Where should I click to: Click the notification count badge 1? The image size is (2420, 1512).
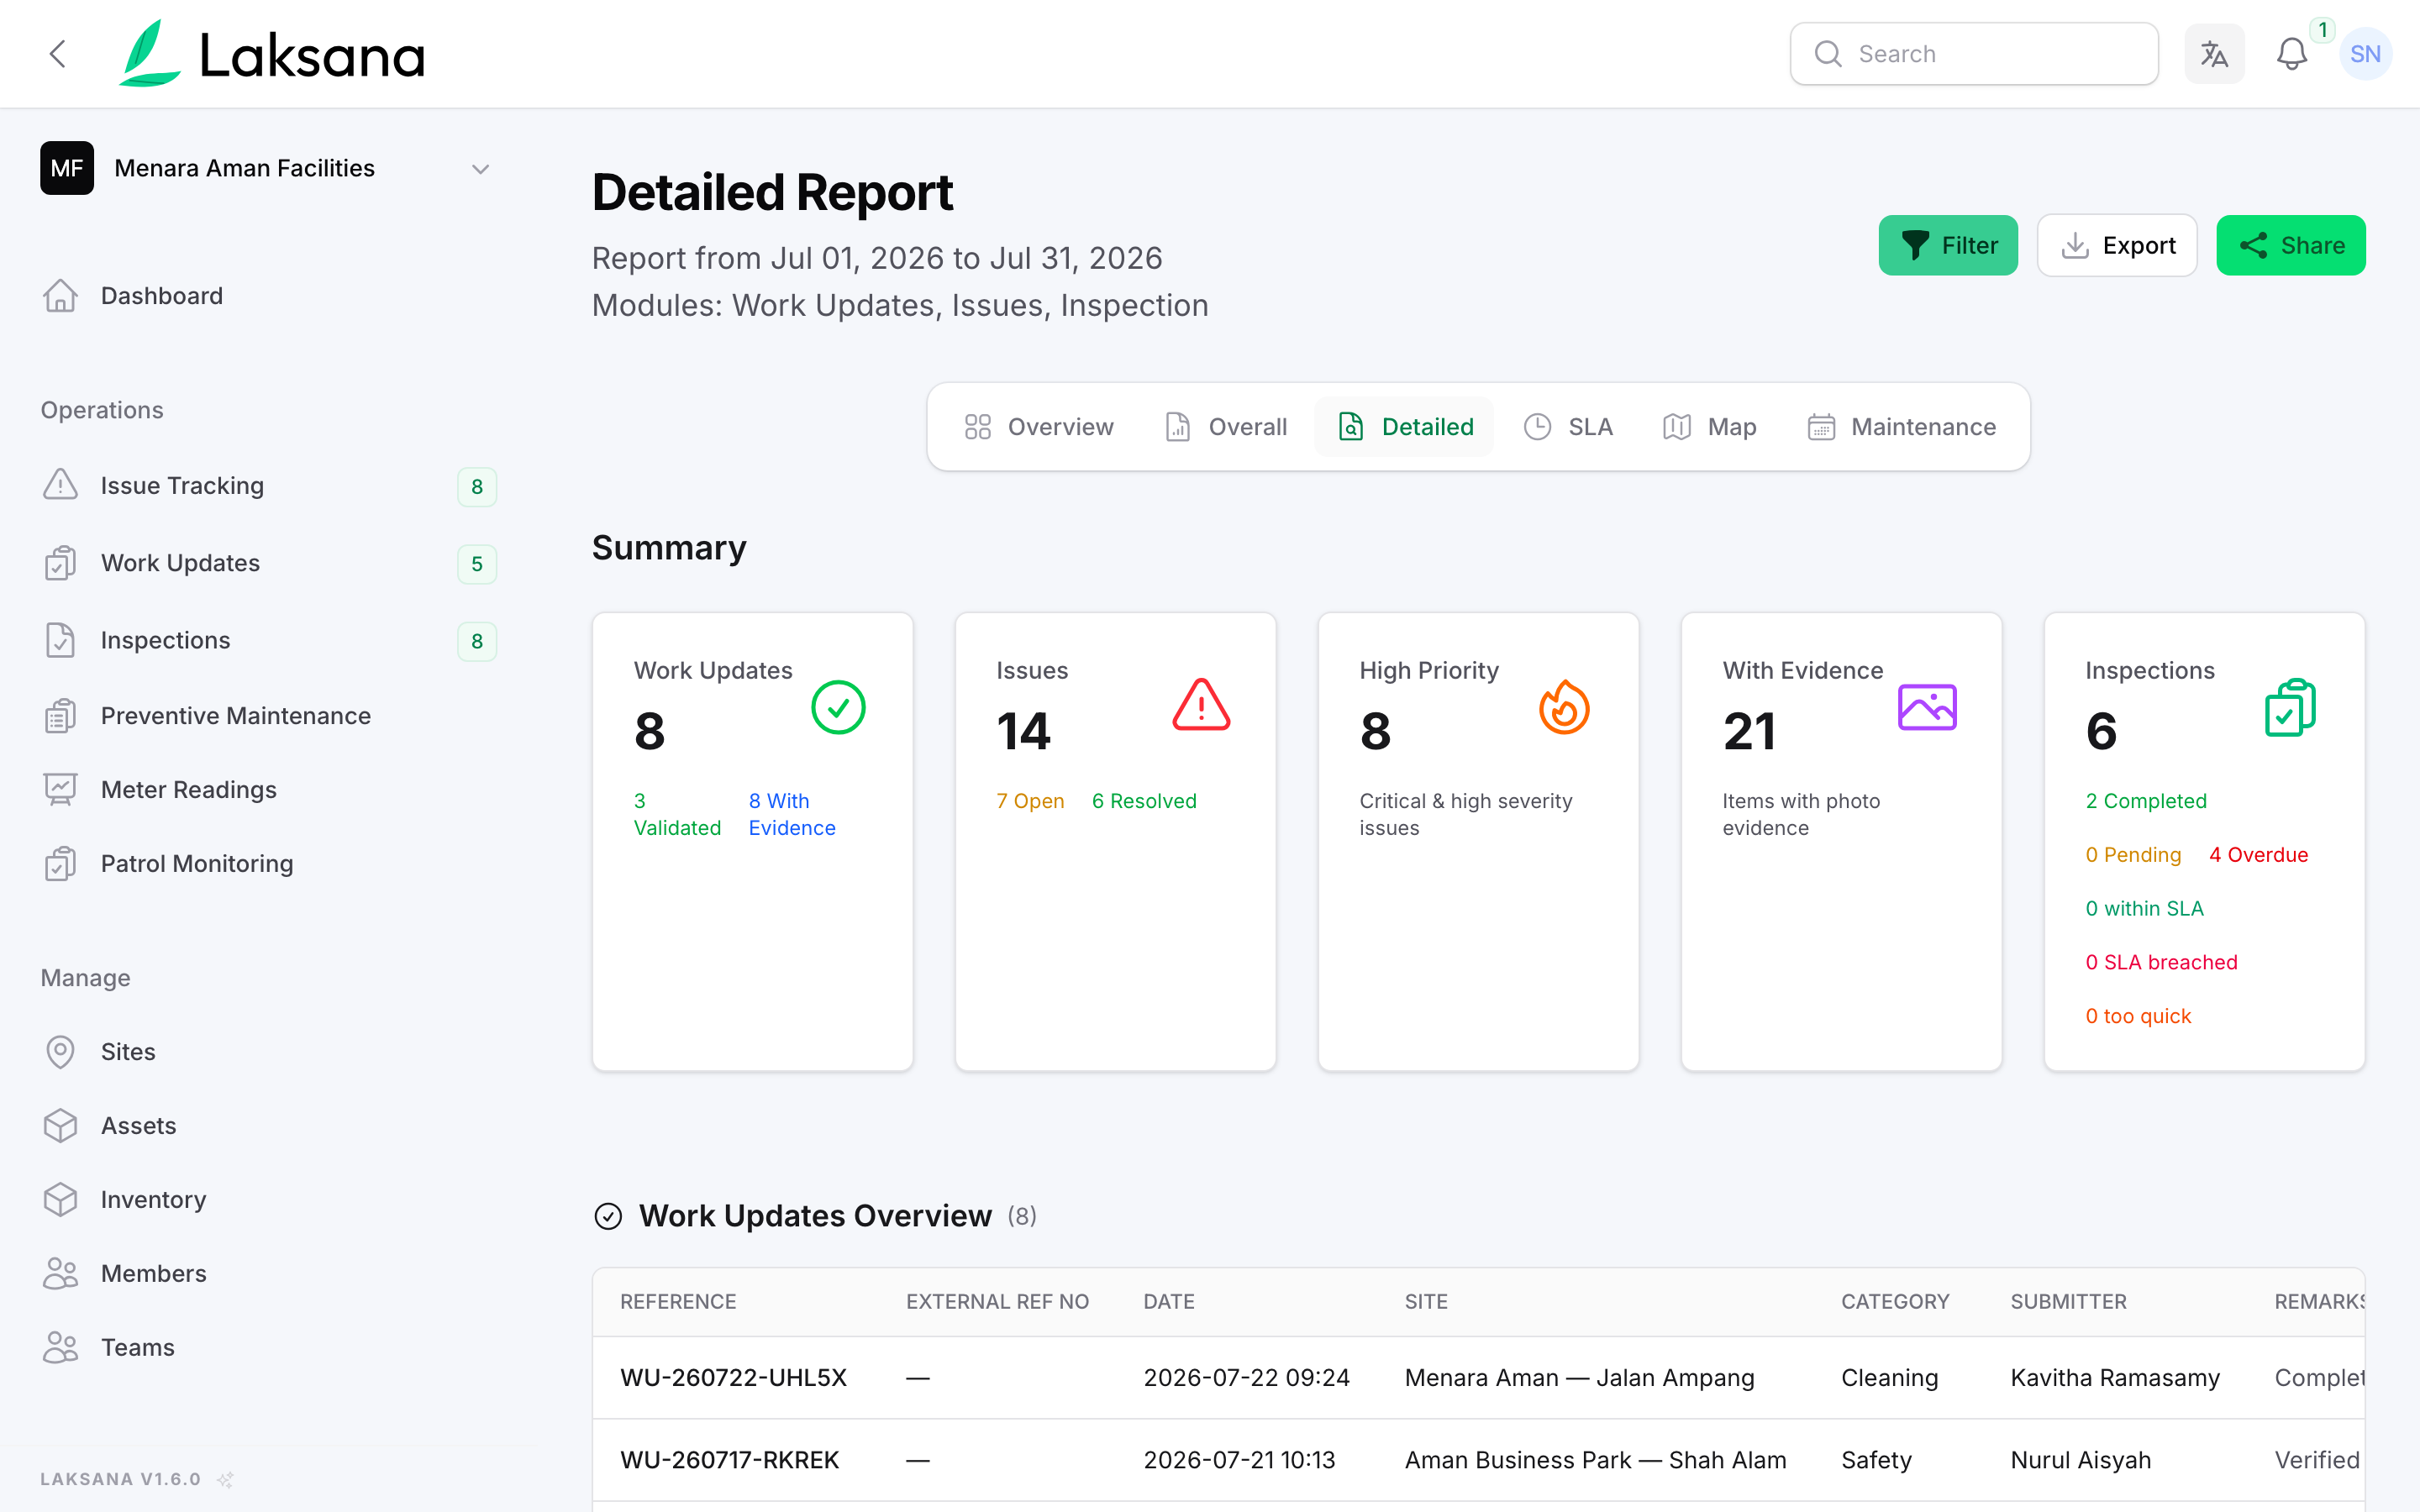point(2322,30)
